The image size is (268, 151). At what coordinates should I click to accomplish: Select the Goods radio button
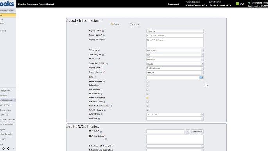(112, 25)
